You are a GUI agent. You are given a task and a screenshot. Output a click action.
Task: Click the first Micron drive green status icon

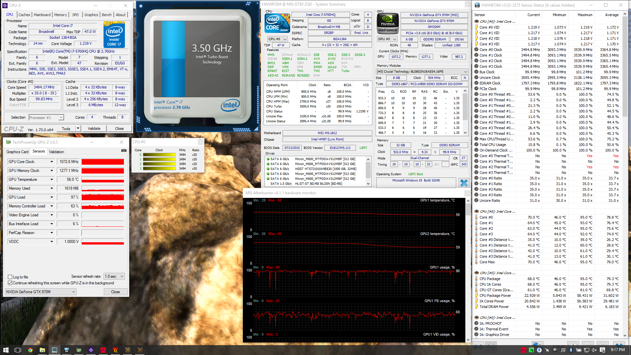click(x=268, y=159)
